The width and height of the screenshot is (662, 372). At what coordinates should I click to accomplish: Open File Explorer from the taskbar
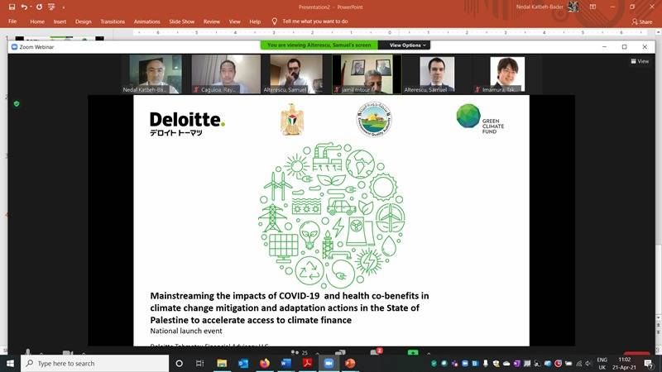[x=222, y=363]
